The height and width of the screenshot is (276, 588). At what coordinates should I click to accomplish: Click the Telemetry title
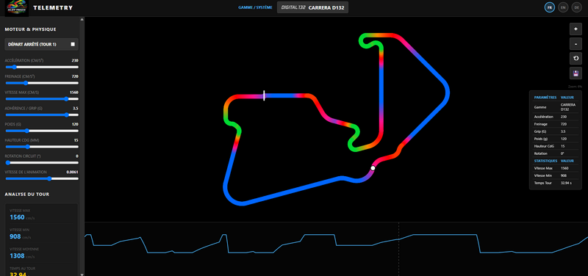tap(53, 8)
